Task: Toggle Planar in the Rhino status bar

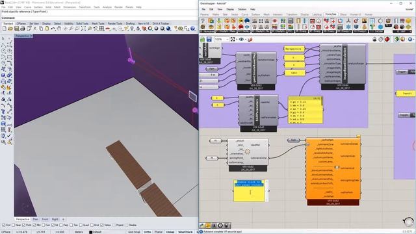Action: pos(159,232)
